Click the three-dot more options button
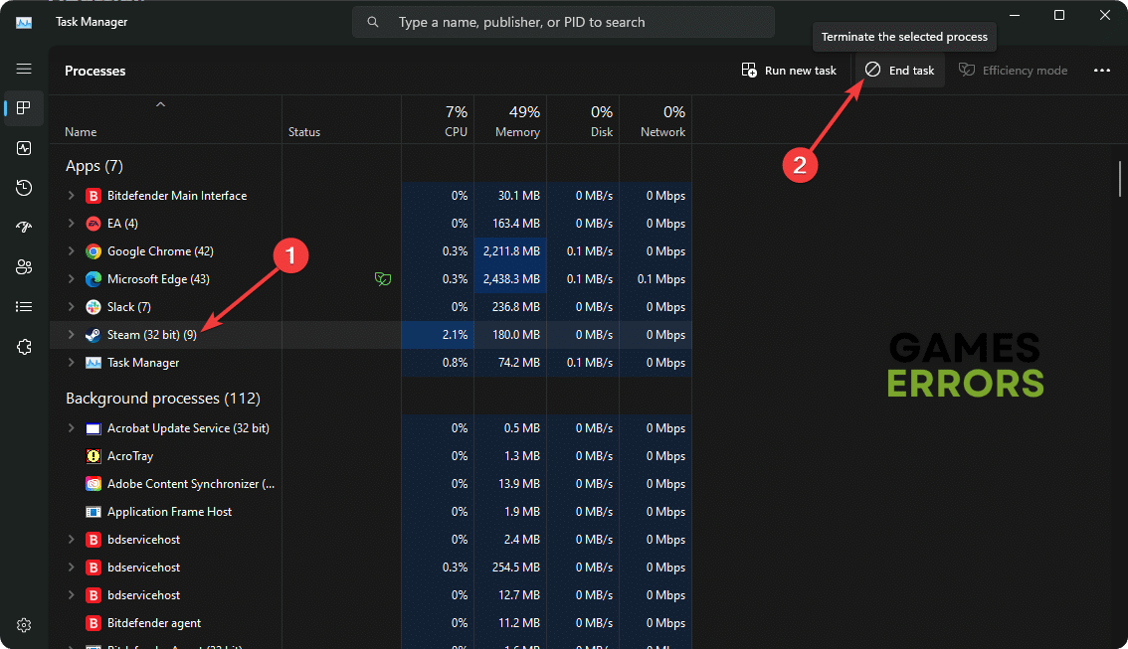 1101,71
